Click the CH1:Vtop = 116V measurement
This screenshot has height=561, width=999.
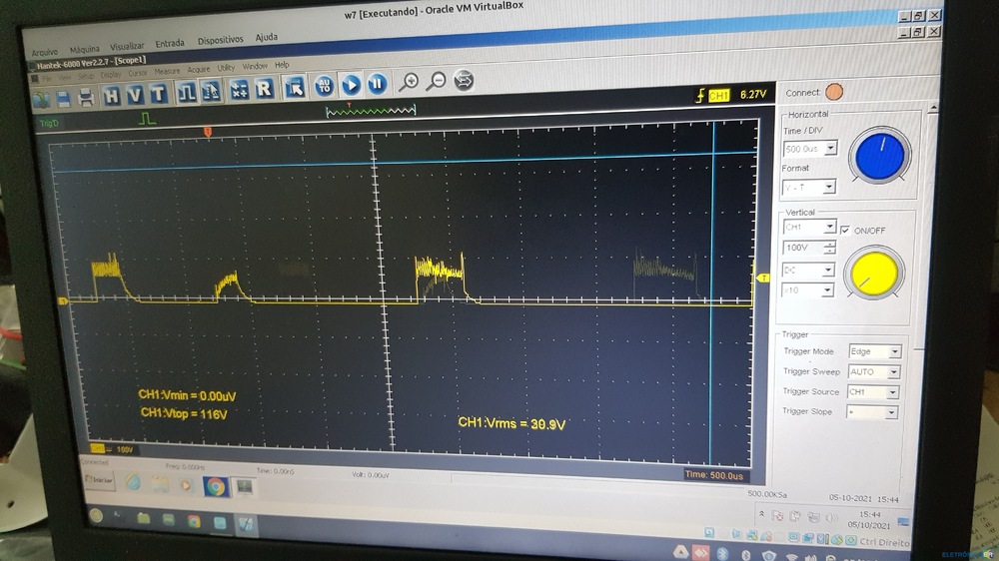184,414
